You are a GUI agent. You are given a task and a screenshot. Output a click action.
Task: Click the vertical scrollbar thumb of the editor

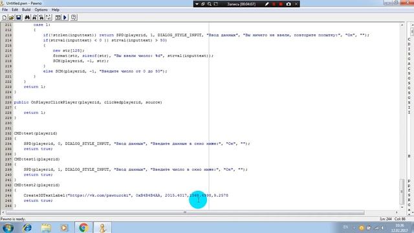point(402,192)
